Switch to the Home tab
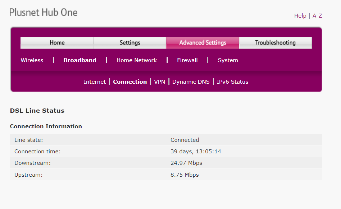This screenshot has width=341, height=209. click(57, 43)
